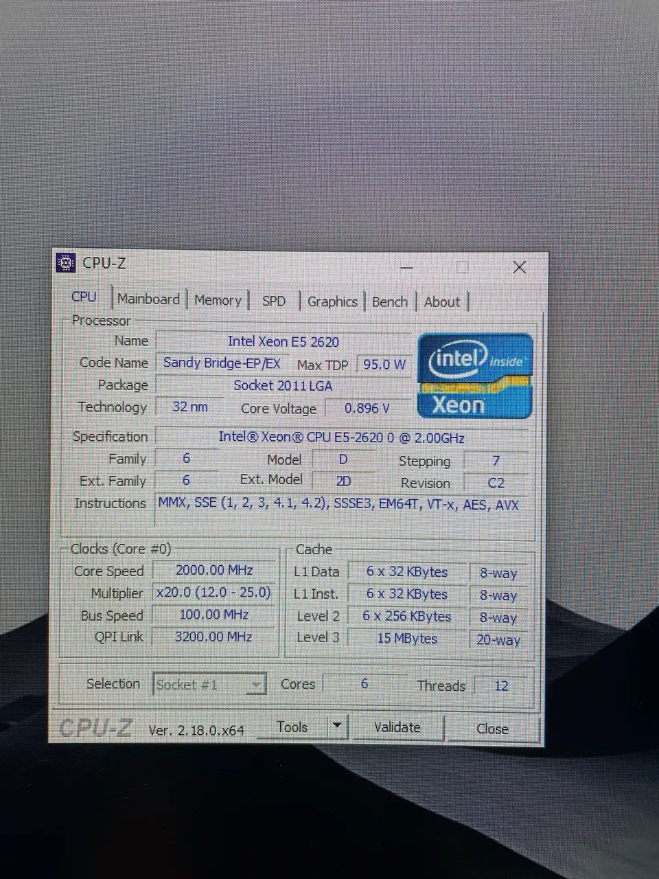The image size is (659, 879).
Task: Click the processor Name field
Action: pyautogui.click(x=284, y=341)
